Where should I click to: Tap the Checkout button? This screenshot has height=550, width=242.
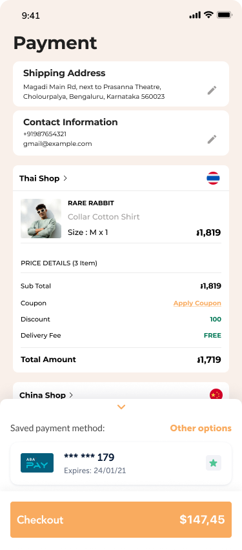pos(121,520)
